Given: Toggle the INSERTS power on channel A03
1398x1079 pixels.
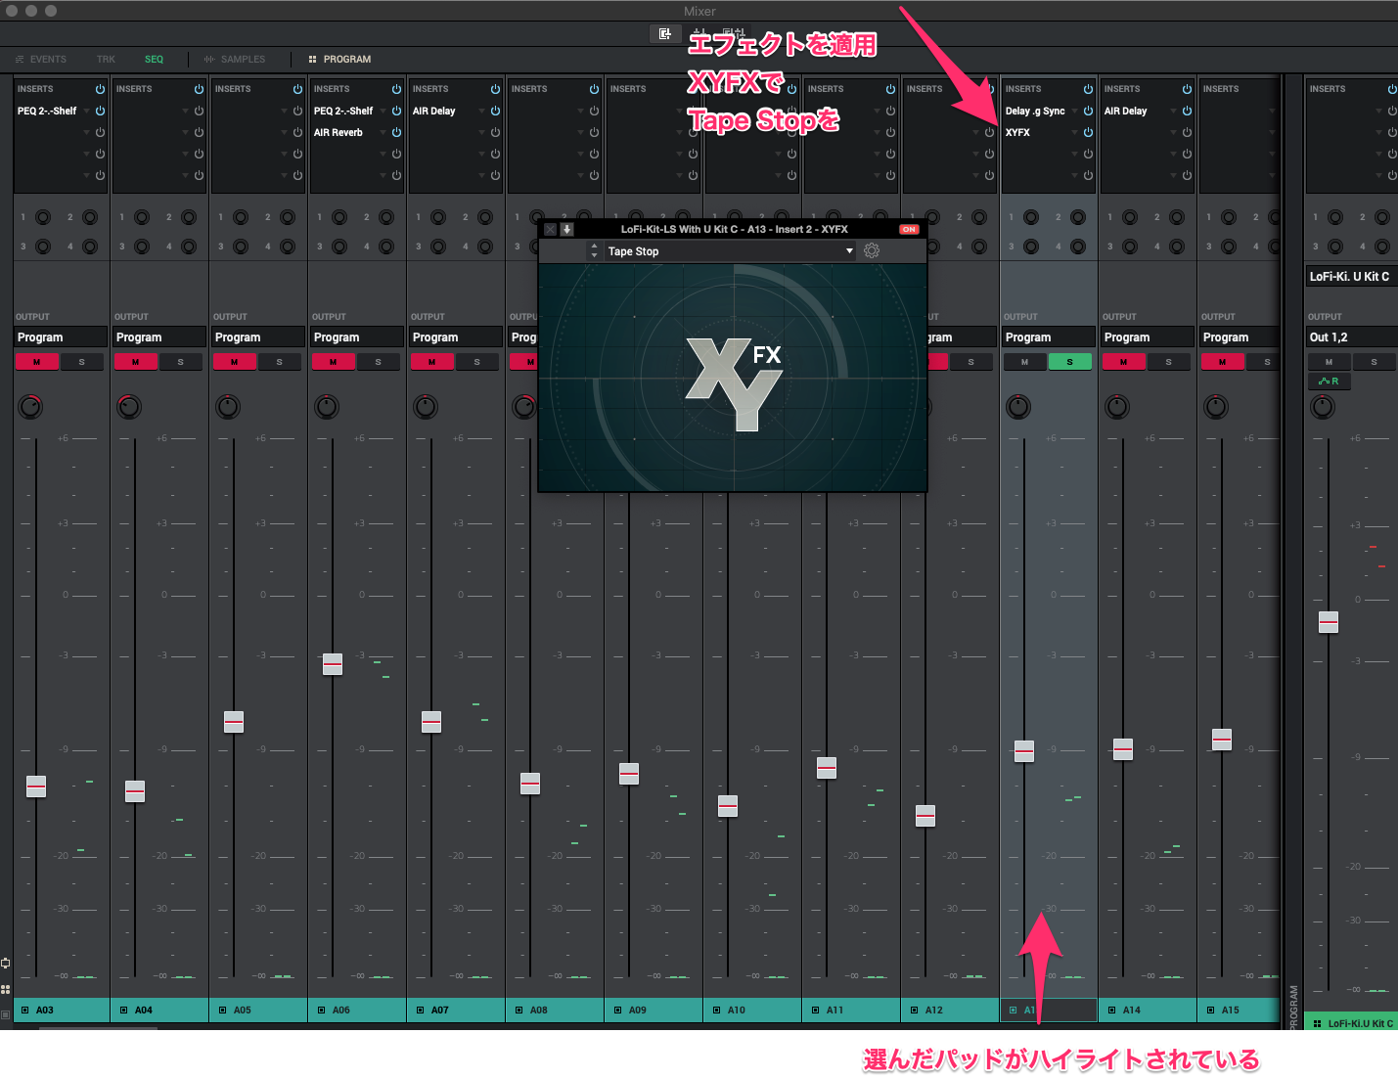Looking at the screenshot, I should click(x=100, y=89).
